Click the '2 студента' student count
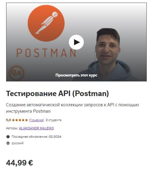This screenshot has height=169, width=152. tap(54, 120)
